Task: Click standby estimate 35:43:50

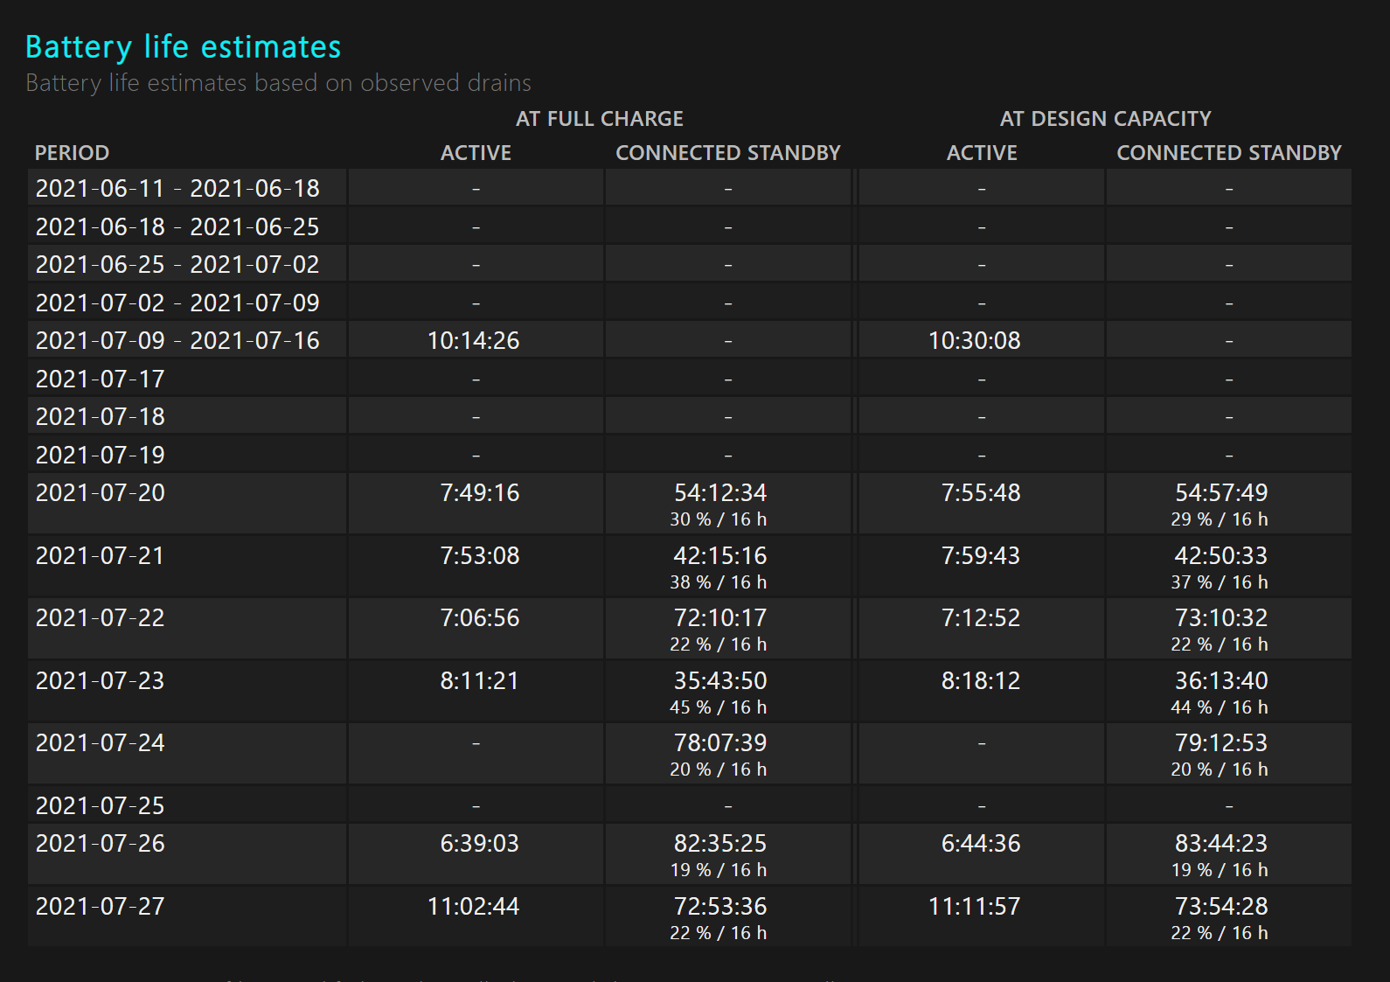Action: coord(720,681)
